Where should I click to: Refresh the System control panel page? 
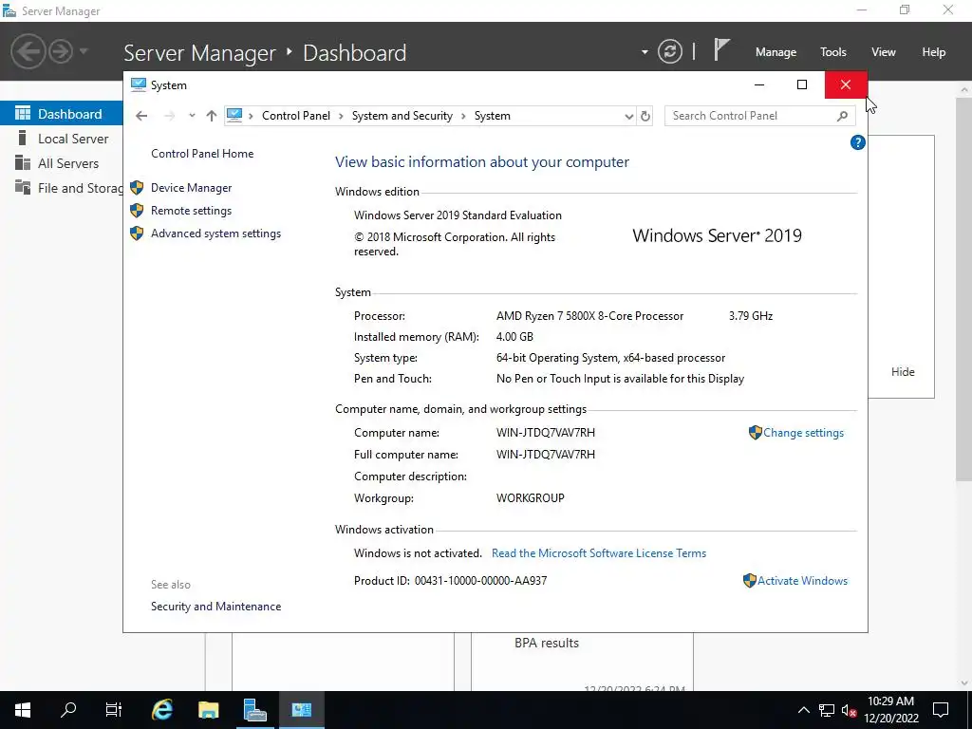click(x=645, y=116)
